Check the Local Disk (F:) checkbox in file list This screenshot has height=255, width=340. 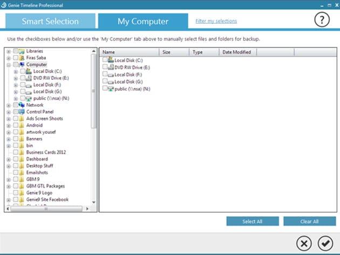105,74
